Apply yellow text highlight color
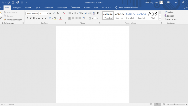 click(55, 18)
